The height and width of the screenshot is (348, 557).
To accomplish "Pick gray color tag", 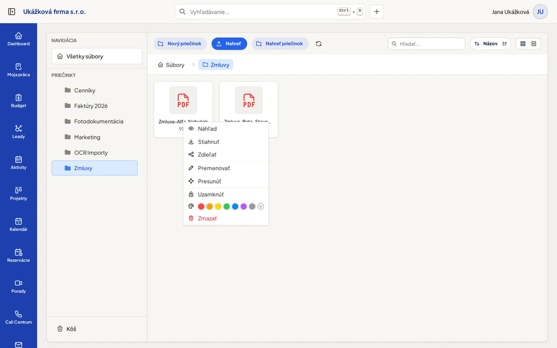I will pos(252,206).
